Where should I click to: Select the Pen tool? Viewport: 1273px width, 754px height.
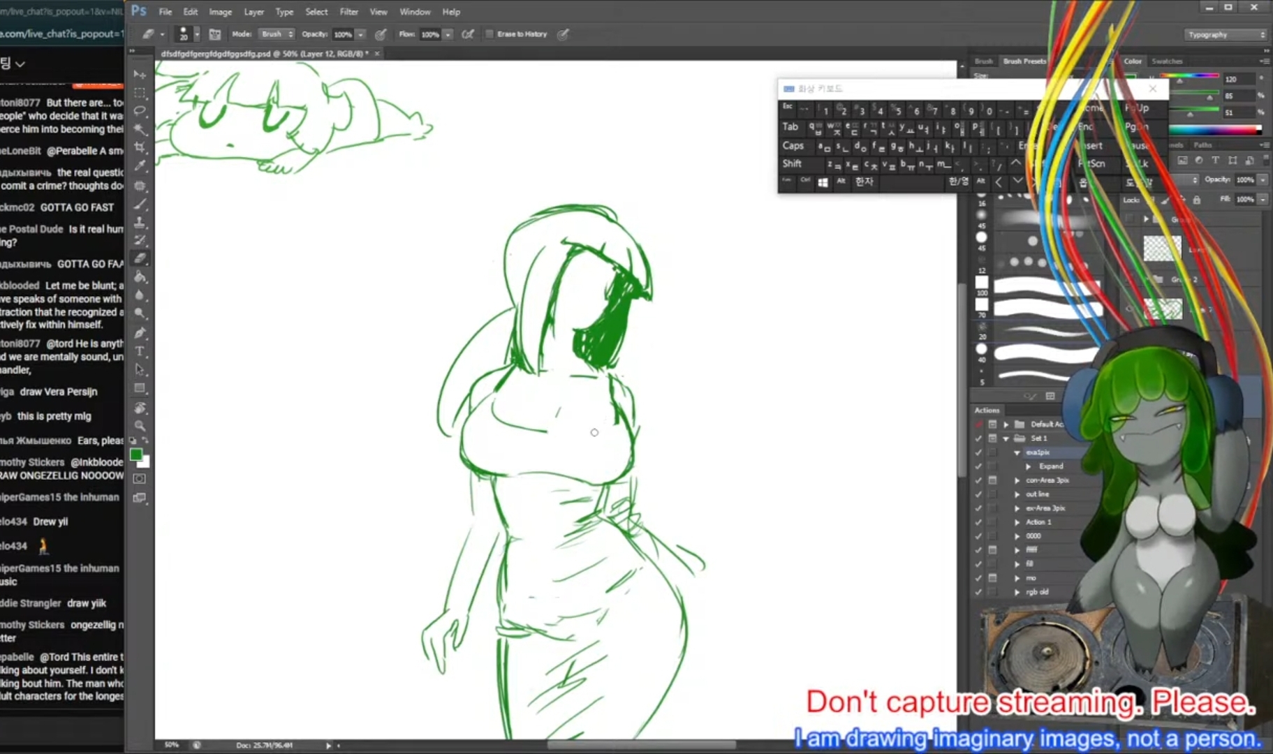pyautogui.click(x=140, y=332)
